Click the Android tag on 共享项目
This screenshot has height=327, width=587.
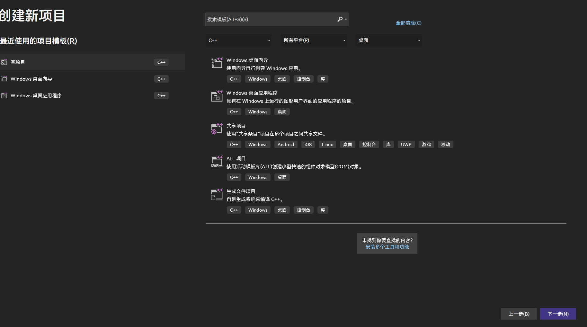coord(286,145)
